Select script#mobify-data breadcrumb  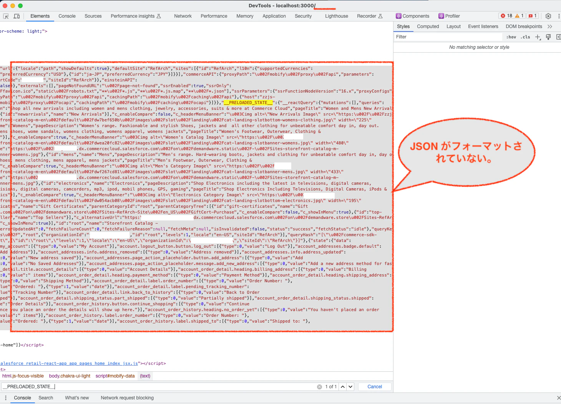115,376
